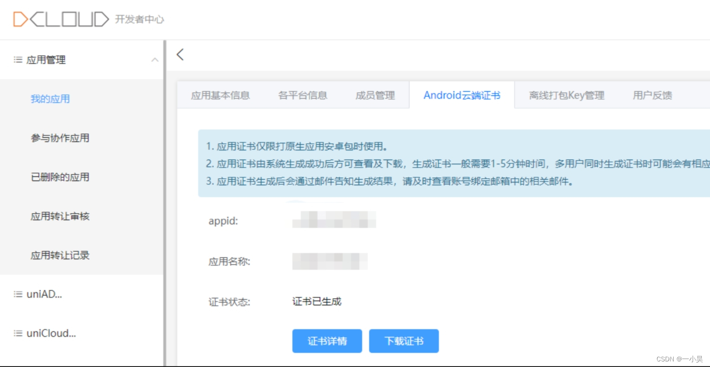Screen dimensions: 710x367
Task: Click the back arrow above the tabs
Action: 180,54
